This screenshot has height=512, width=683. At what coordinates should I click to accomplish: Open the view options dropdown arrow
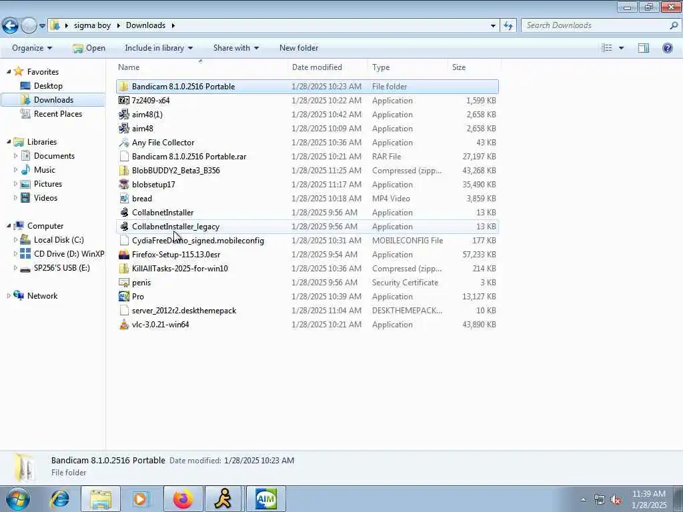pos(621,48)
